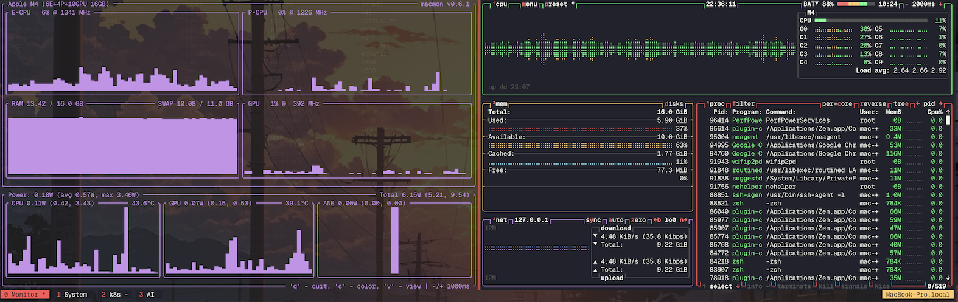Toggle zero for network totals
Image resolution: width=958 pixels, height=302 pixels.
tap(638, 220)
